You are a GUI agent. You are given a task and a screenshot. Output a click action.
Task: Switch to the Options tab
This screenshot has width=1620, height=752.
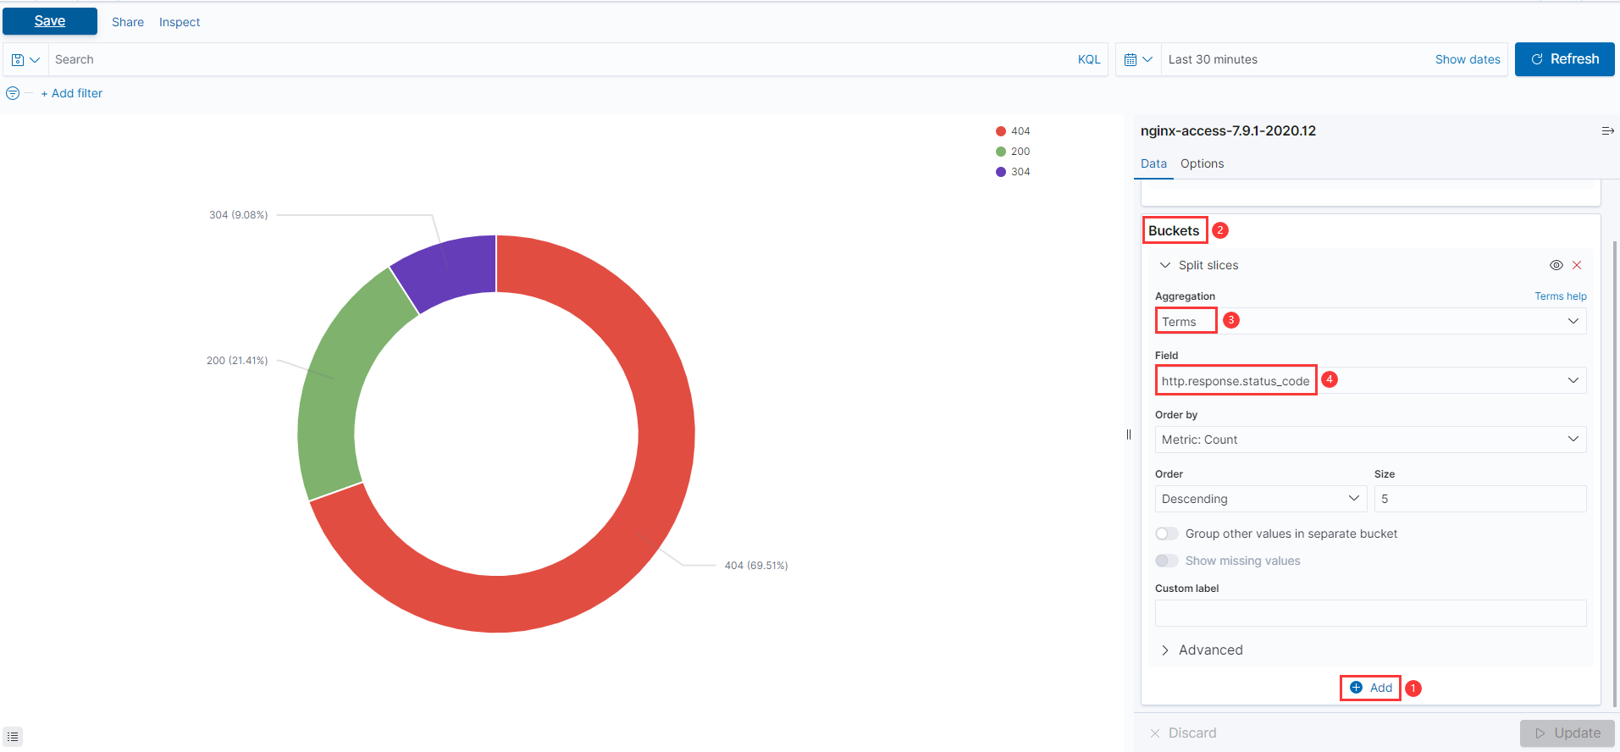tap(1202, 163)
